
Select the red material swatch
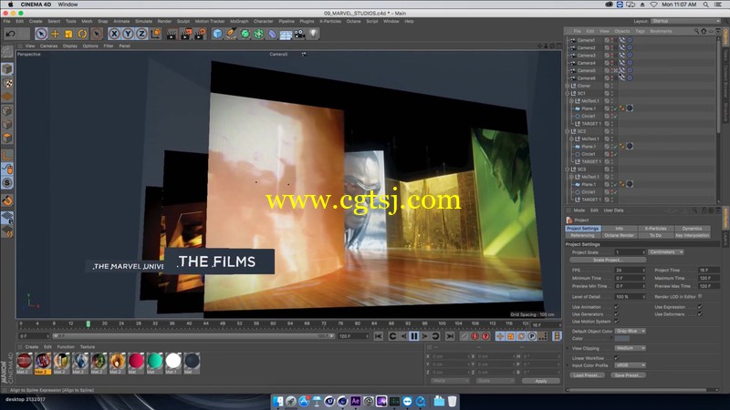(x=136, y=361)
